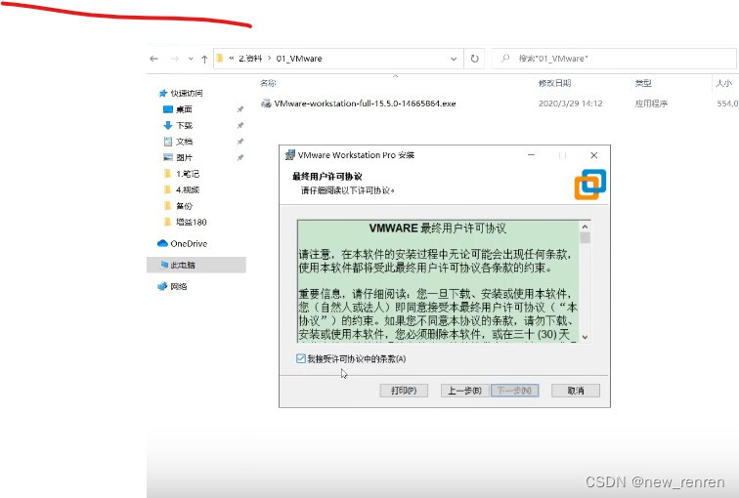Sort files by 修改日期 column header
The height and width of the screenshot is (498, 739).
tap(554, 83)
